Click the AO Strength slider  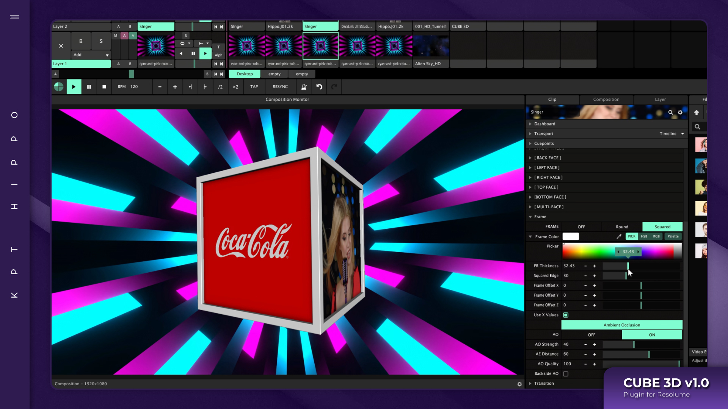coord(642,345)
